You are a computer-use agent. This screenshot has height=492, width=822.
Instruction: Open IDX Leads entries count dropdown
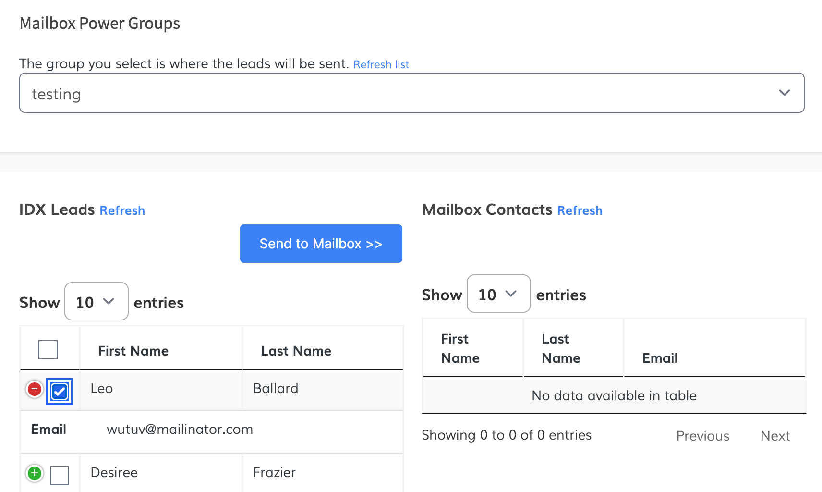click(x=96, y=302)
